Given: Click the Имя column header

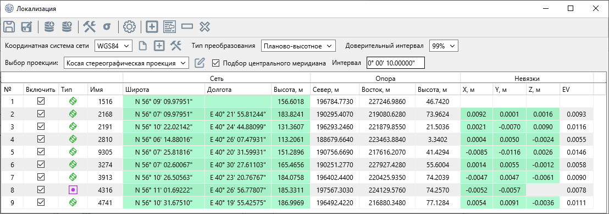Looking at the screenshot, I should click(x=105, y=90).
